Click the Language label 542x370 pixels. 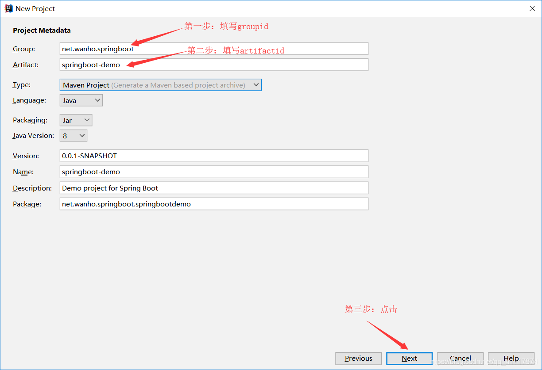click(x=29, y=100)
